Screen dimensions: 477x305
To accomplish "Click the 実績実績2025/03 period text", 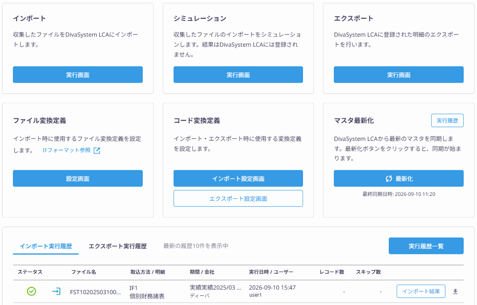I will click(215, 288).
